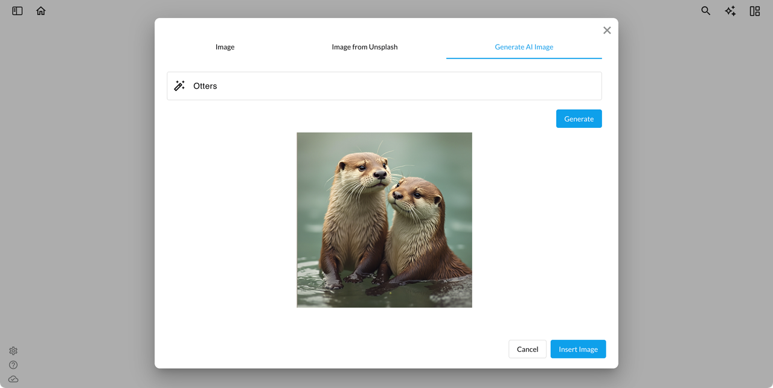Open the layout panels icon
Viewport: 773px width, 388px height.
[755, 11]
